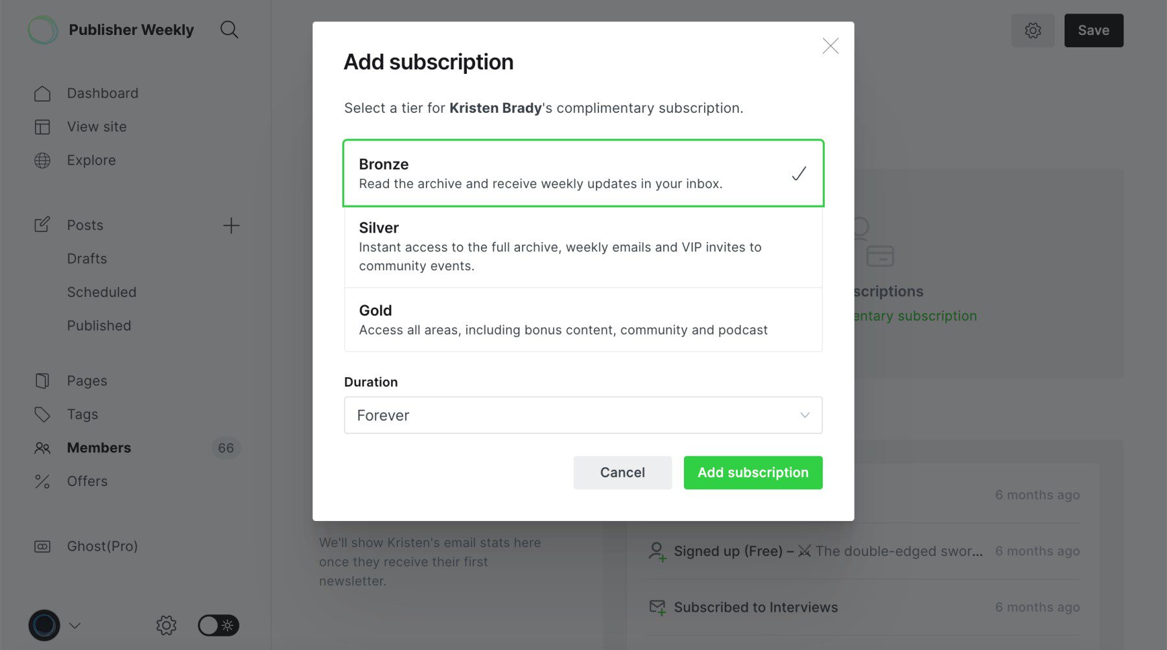Open the Scheduled posts view

click(101, 292)
